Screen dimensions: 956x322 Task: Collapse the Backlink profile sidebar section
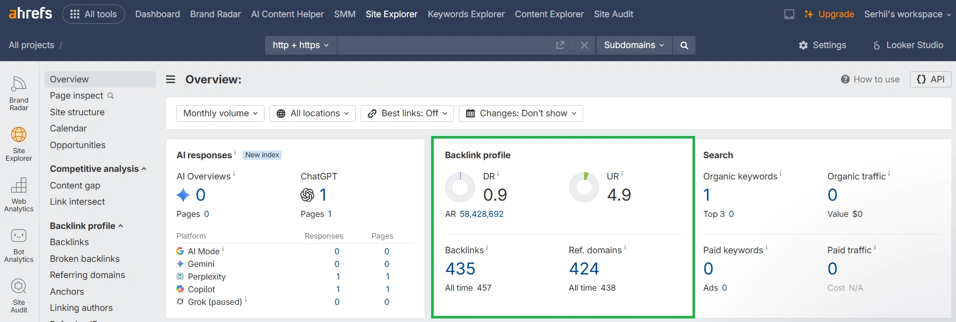click(x=86, y=226)
